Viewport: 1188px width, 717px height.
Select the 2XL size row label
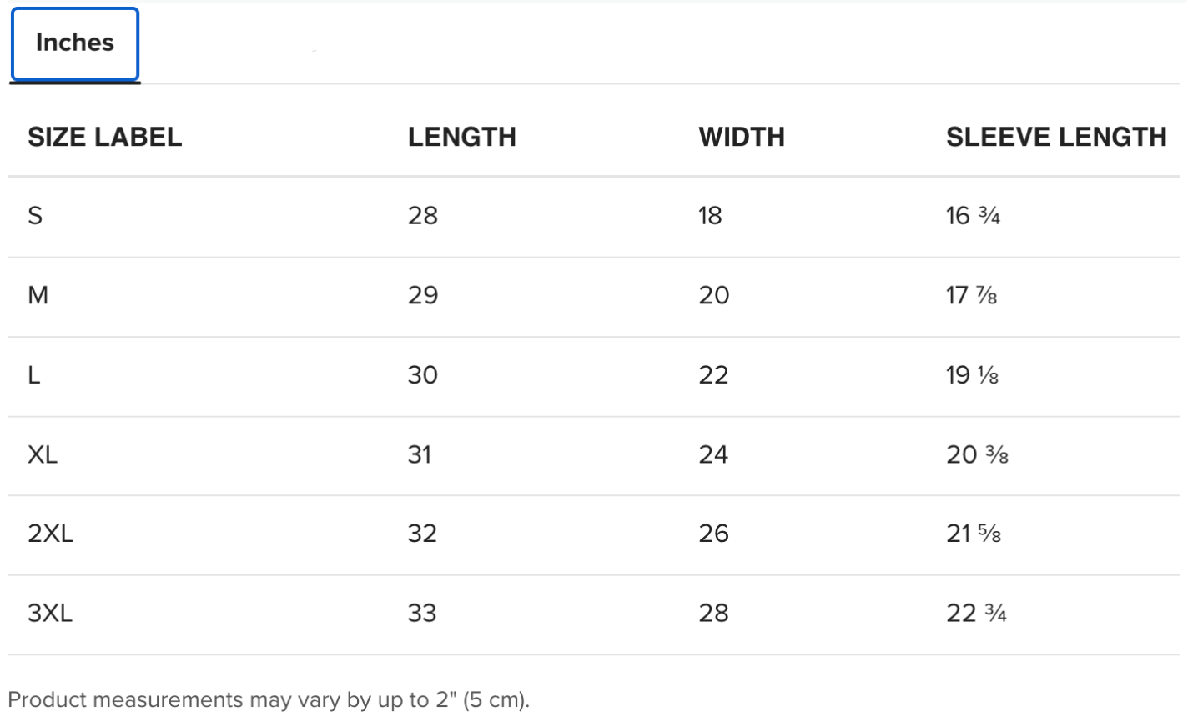51,534
